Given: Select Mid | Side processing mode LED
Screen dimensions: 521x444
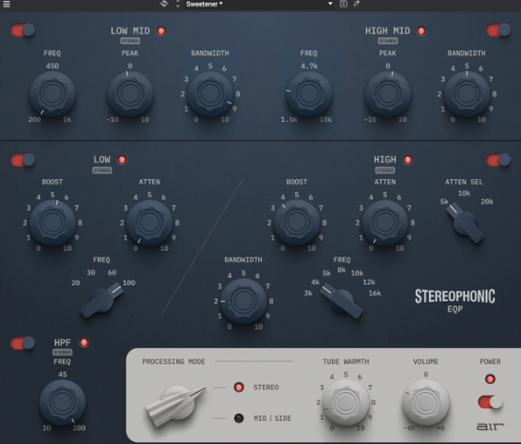Looking at the screenshot, I should pyautogui.click(x=239, y=418).
